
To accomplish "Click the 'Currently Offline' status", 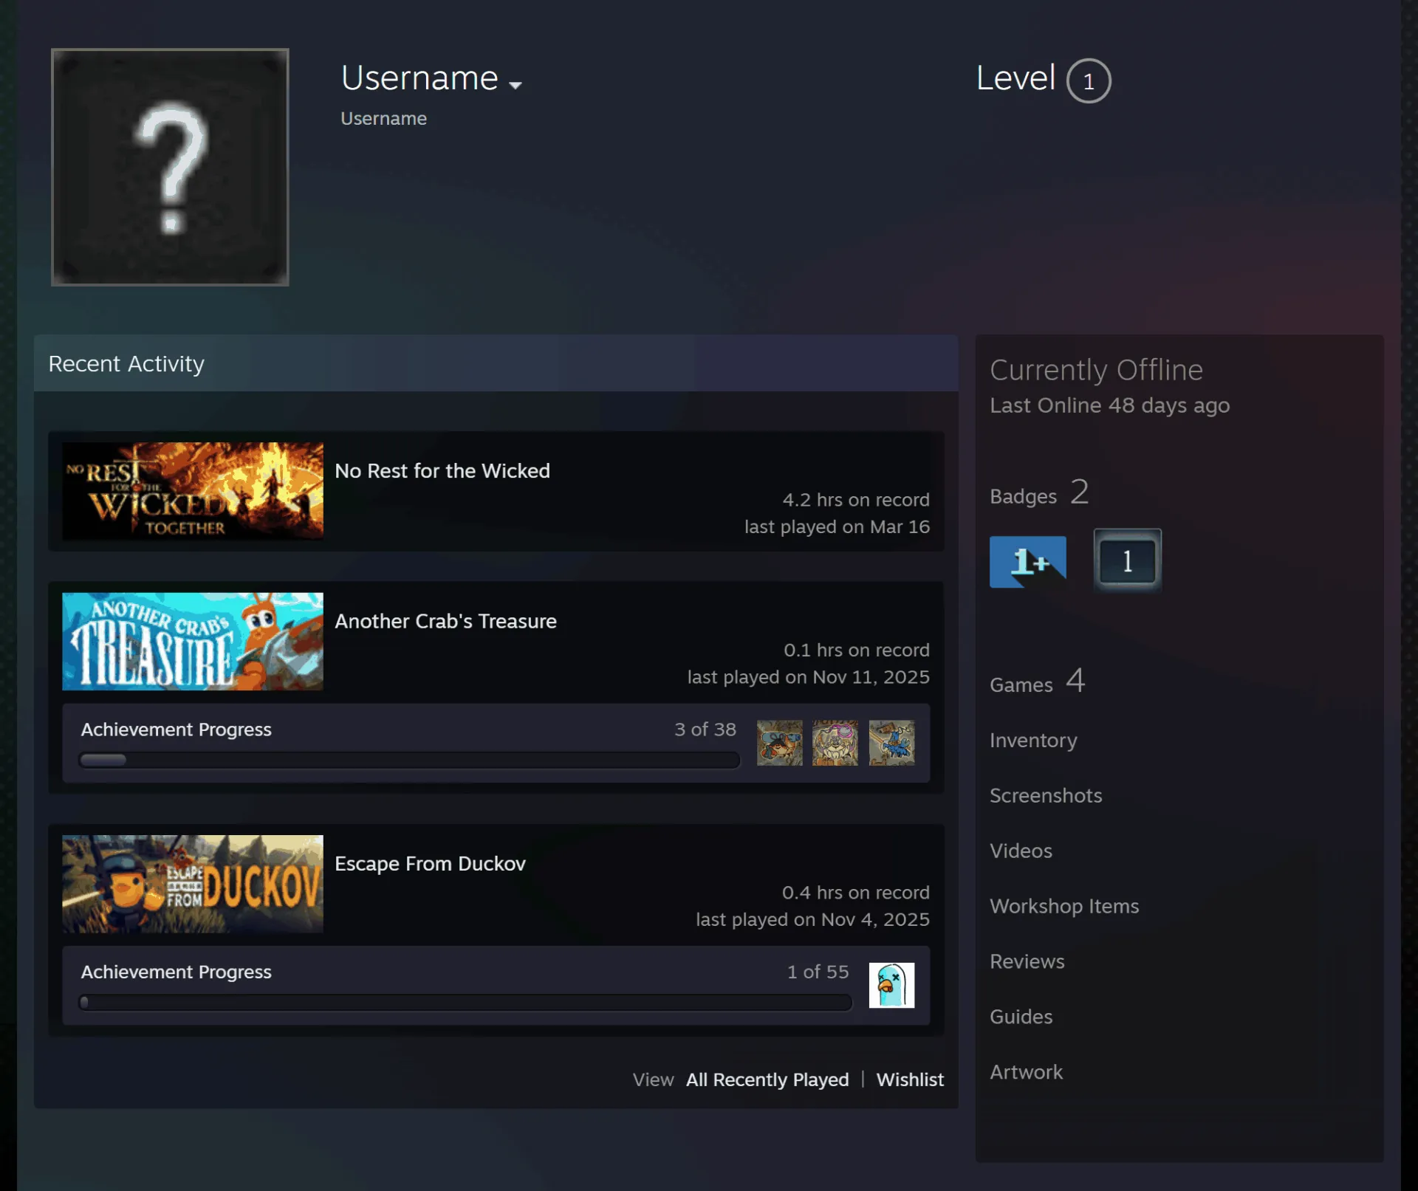I will pos(1096,370).
